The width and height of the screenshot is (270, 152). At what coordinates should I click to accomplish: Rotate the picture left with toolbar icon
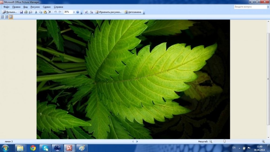87,12
